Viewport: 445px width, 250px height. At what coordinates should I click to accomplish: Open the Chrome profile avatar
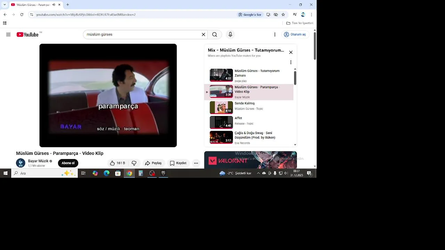coord(303,15)
